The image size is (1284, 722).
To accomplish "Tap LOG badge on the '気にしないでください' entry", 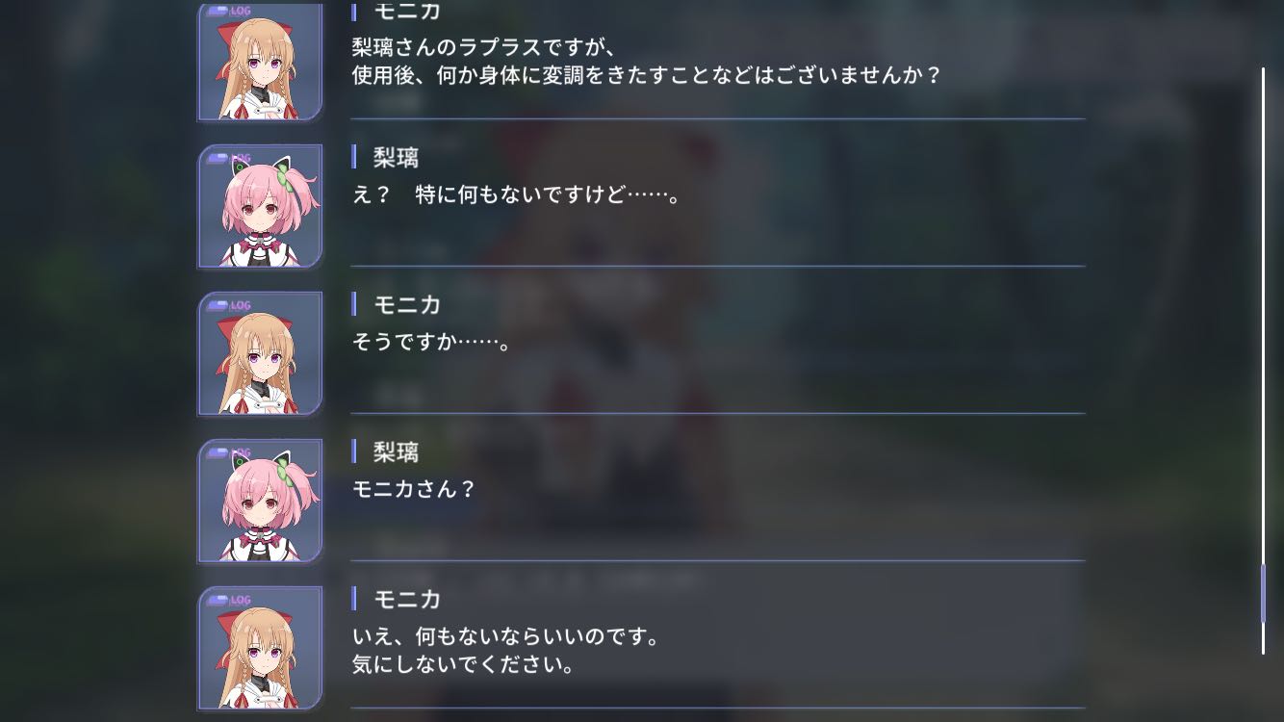I will click(x=229, y=601).
